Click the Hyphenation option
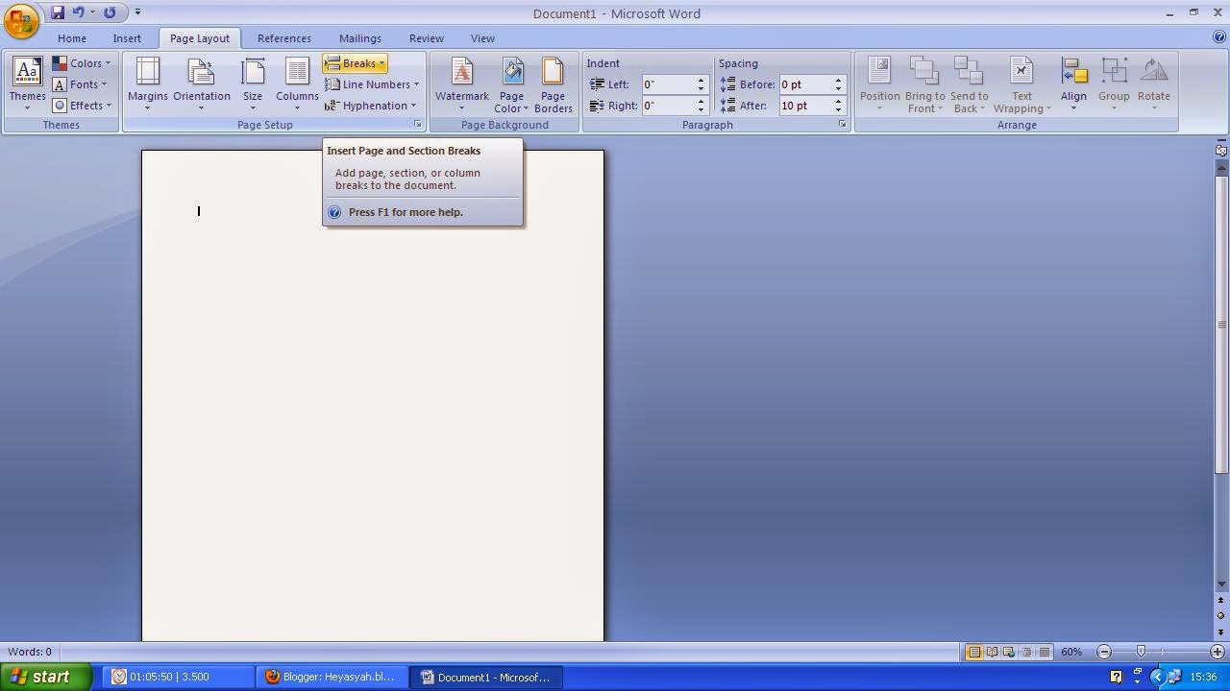1230x691 pixels. point(370,106)
